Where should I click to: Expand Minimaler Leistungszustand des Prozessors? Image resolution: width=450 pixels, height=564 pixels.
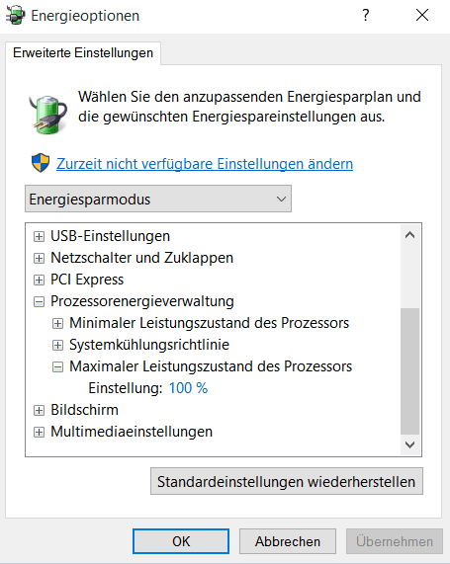(x=57, y=323)
